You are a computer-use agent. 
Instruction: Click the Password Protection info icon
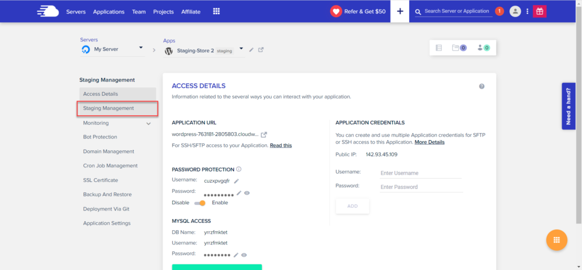pos(239,169)
